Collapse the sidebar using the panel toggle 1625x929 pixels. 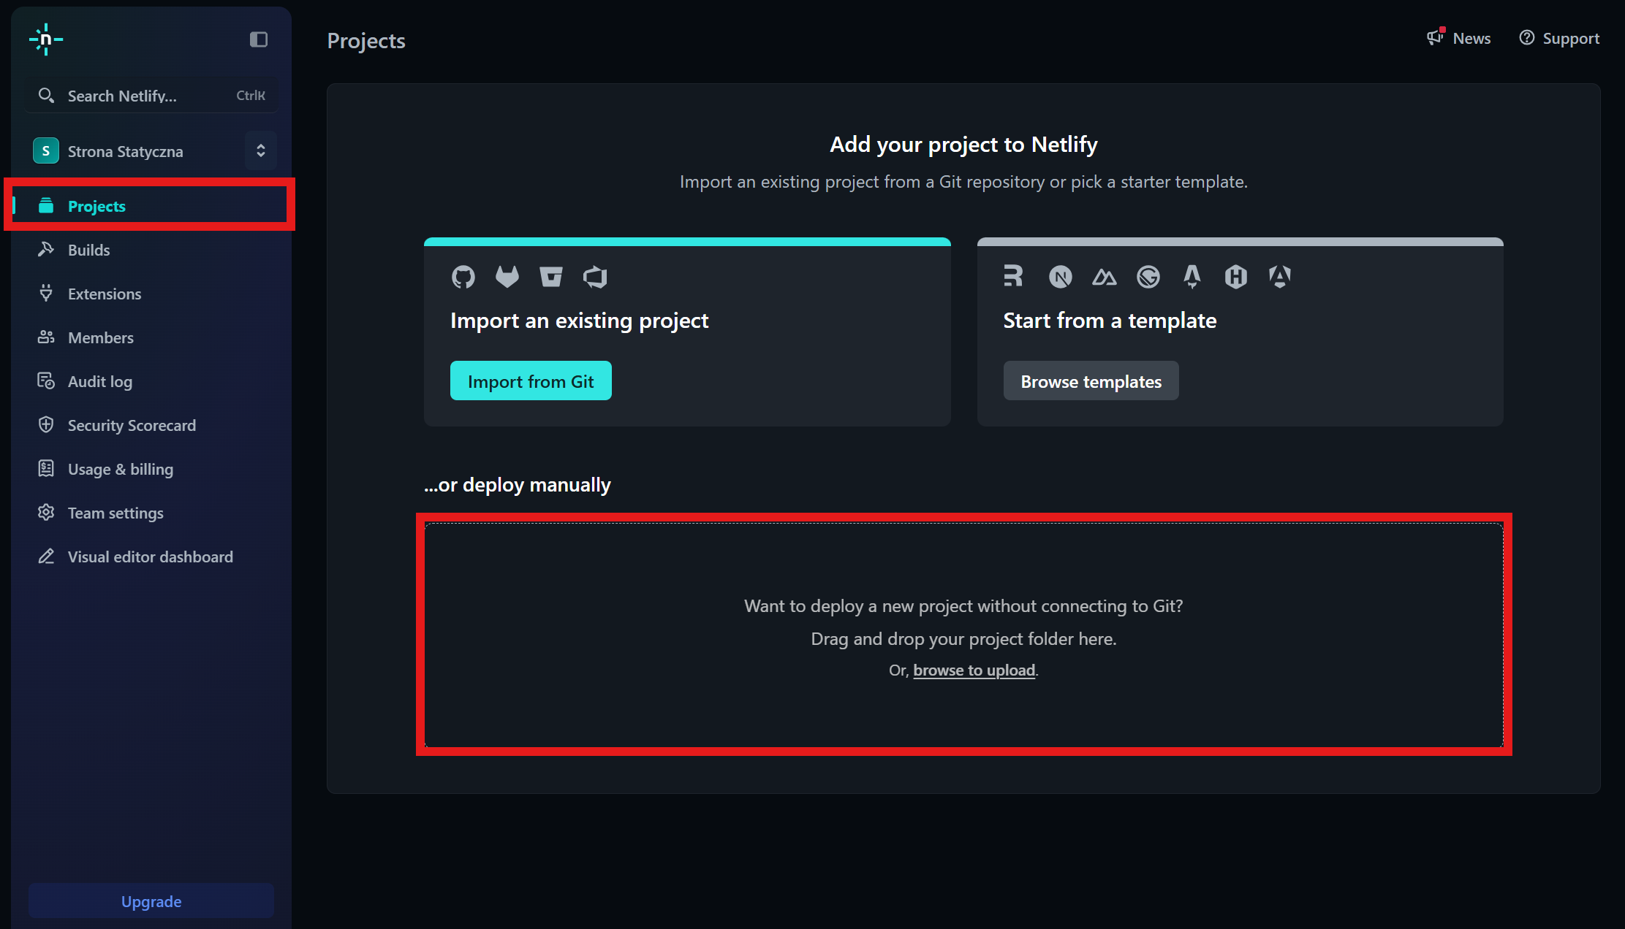[x=259, y=39]
